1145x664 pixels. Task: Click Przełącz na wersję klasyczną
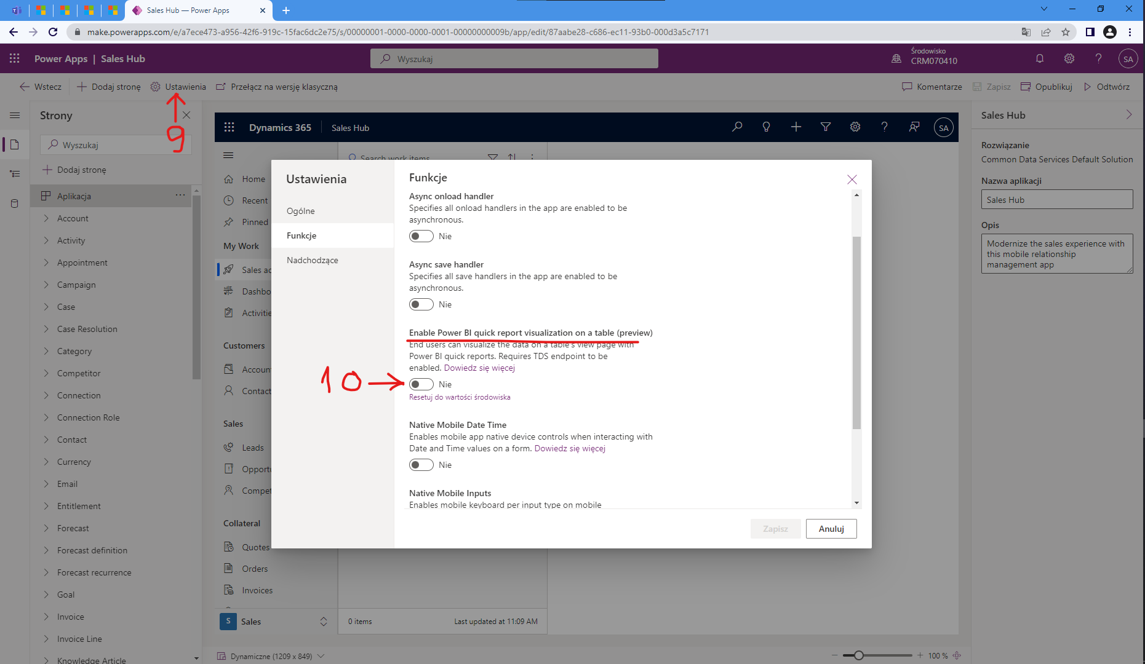pyautogui.click(x=277, y=87)
